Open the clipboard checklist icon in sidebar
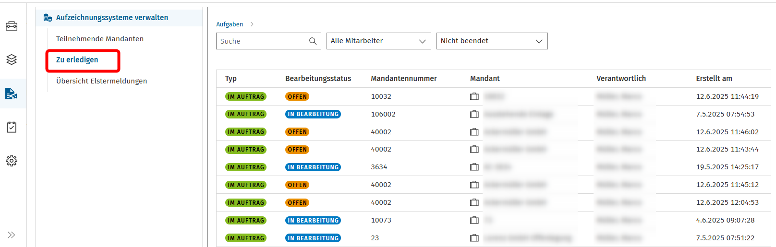Screen dimensions: 776x247 12,127
